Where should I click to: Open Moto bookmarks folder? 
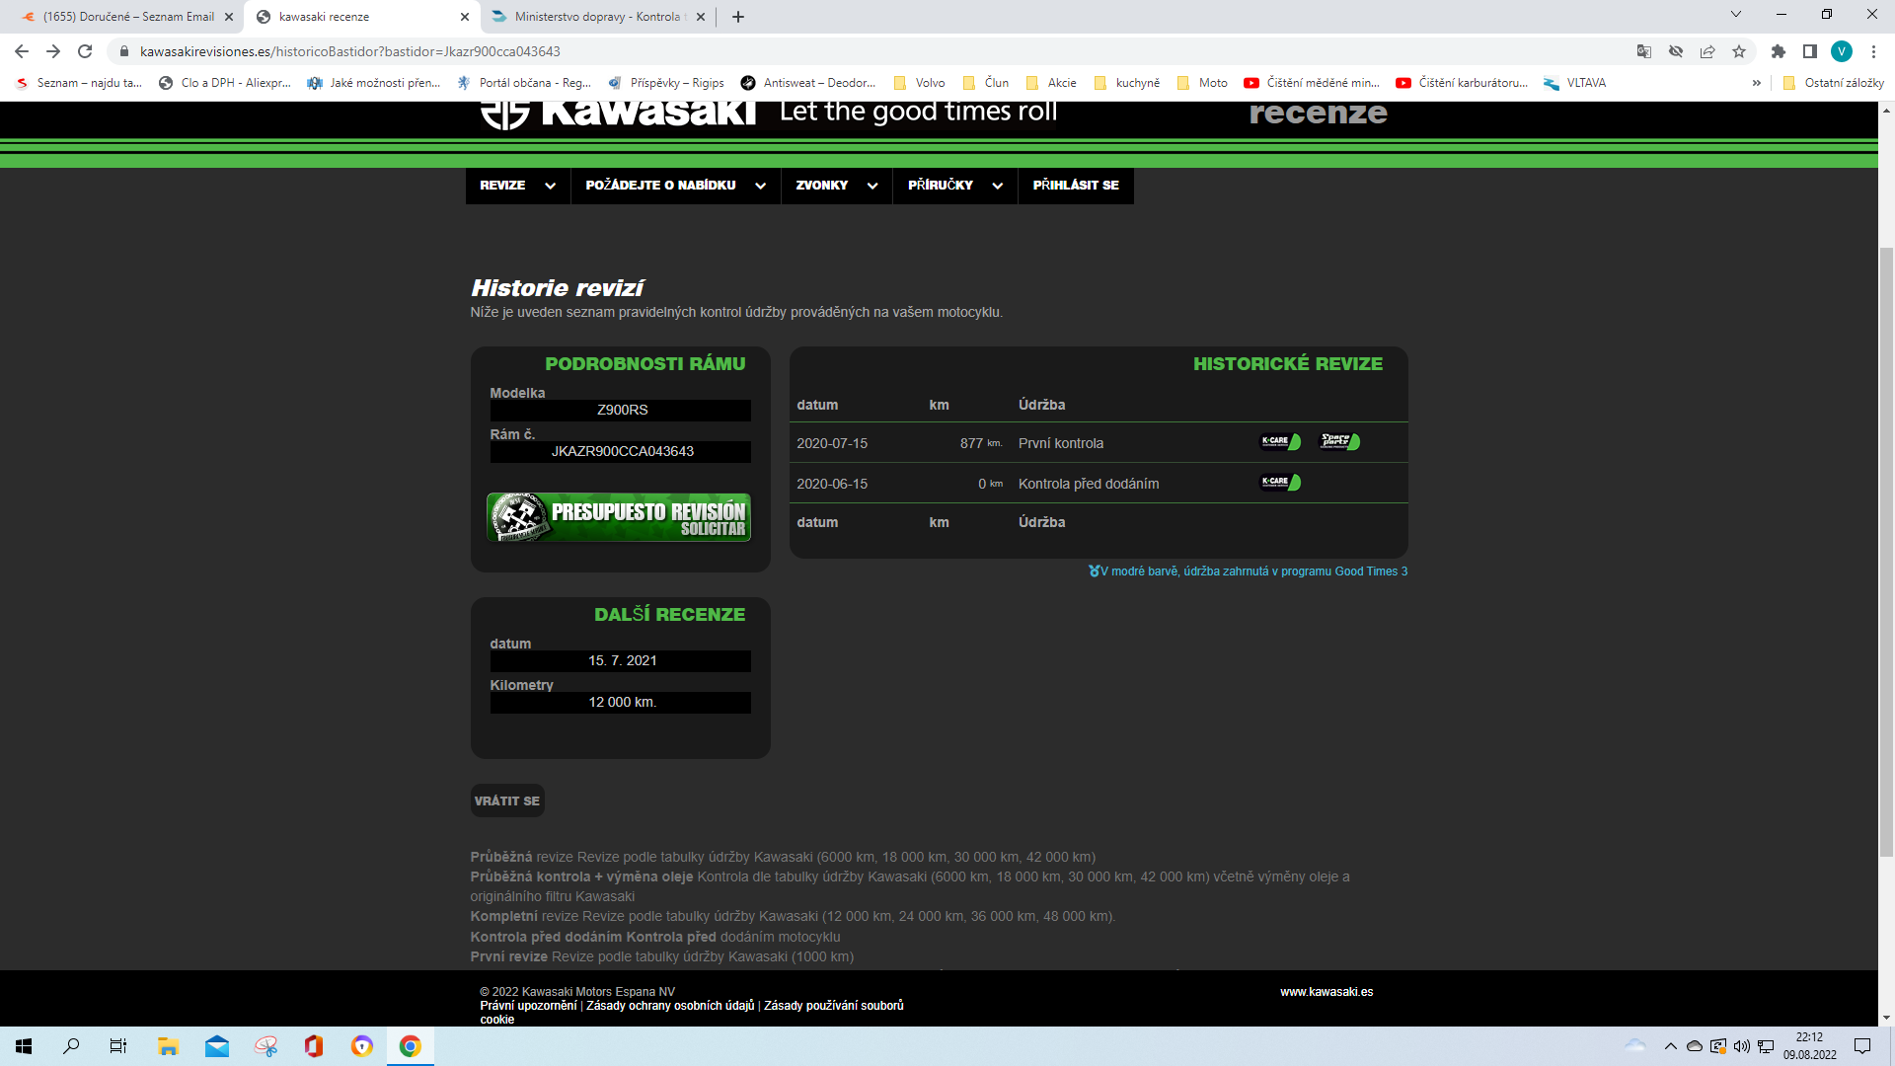tap(1202, 83)
